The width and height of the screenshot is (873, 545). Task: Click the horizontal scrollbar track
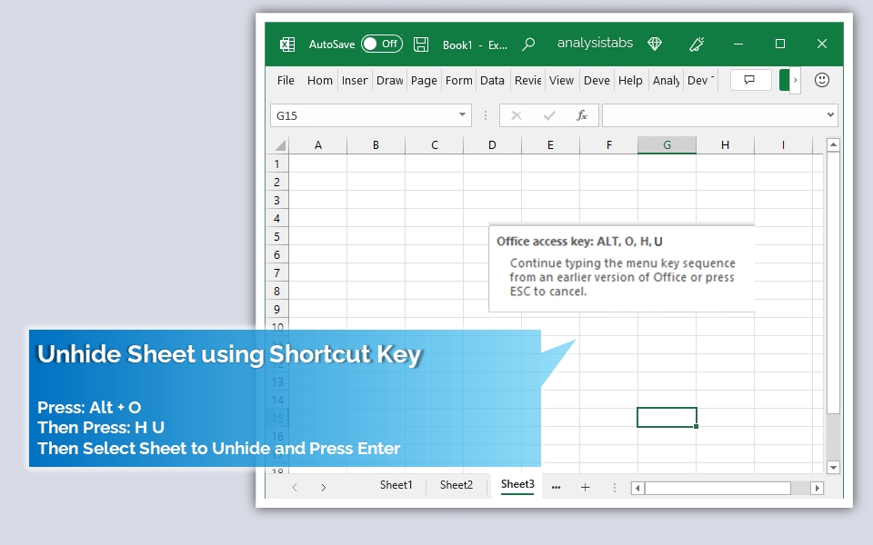(x=800, y=488)
